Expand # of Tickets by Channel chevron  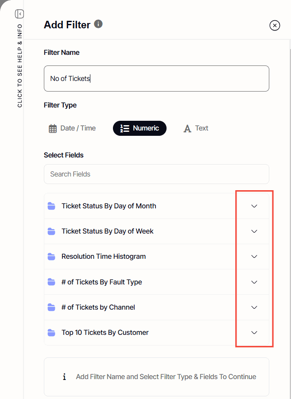click(254, 307)
